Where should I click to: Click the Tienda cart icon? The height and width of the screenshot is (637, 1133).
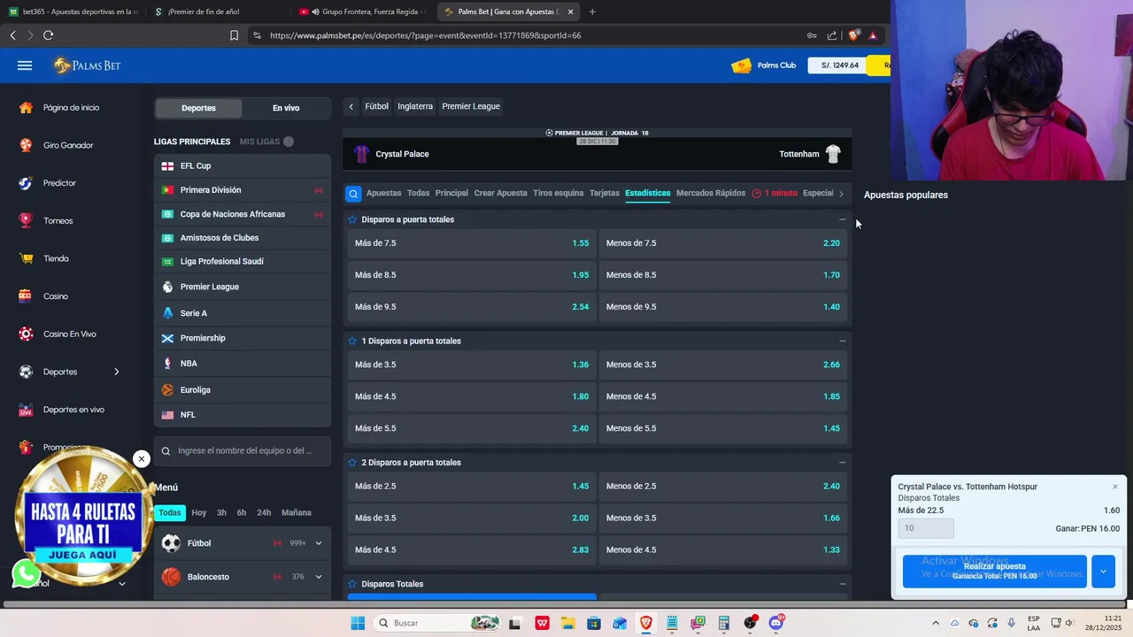tap(26, 258)
